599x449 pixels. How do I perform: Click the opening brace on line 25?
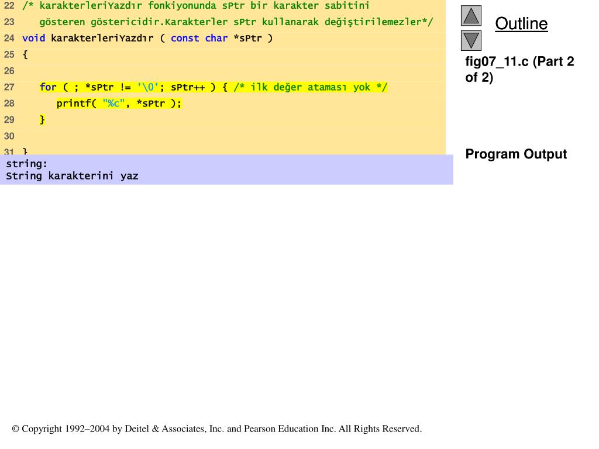click(x=25, y=54)
